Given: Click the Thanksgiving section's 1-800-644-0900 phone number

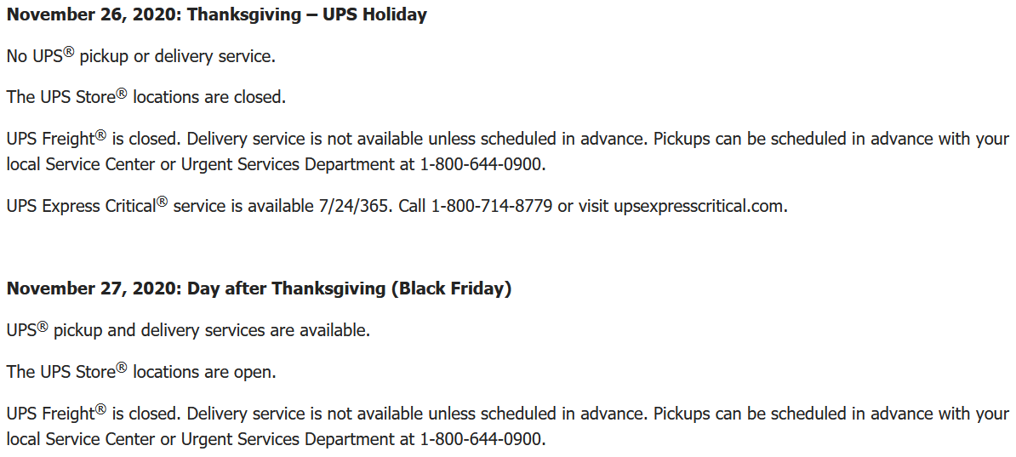Looking at the screenshot, I should [482, 164].
